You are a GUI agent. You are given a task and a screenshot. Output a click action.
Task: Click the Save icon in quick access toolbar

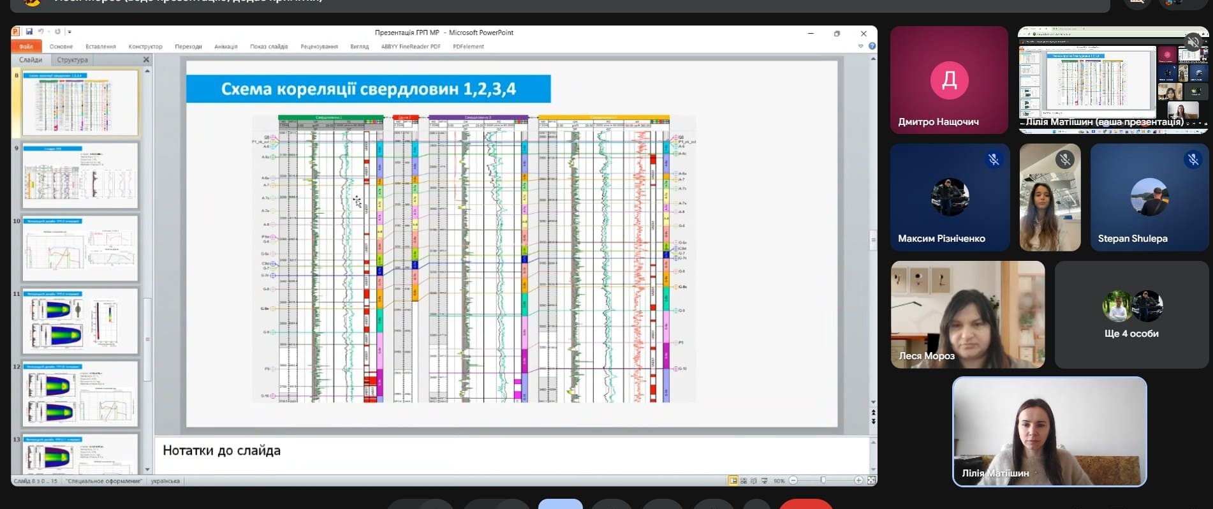[29, 32]
